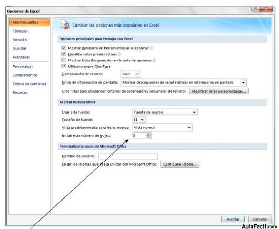
Task: Open Complementos category
Action: (x=25, y=75)
